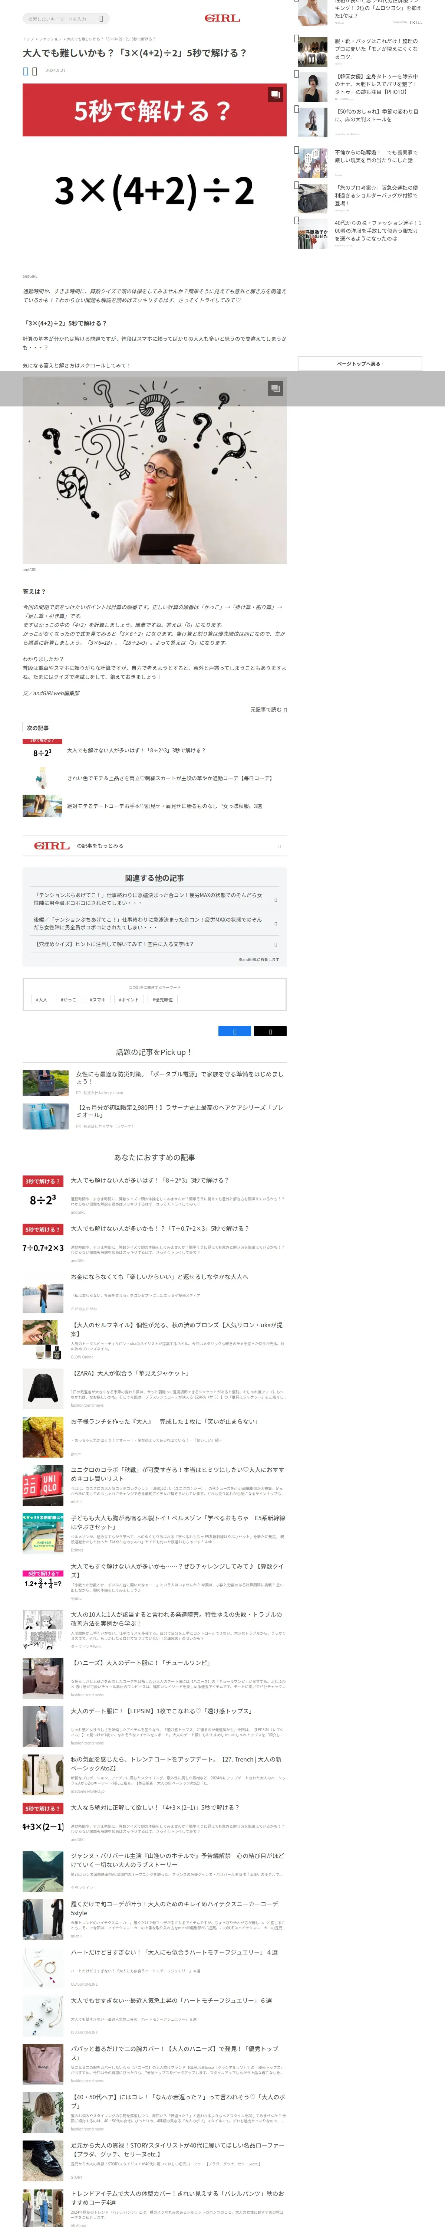Click the keyword search input field
This screenshot has width=445, height=2227.
coord(60,18)
